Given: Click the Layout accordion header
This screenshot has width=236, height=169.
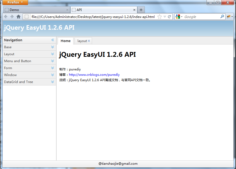Looking at the screenshot, I should coord(29,54).
